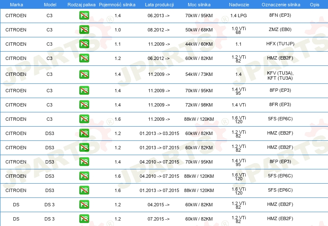Click the fuel icon in the C3 5FS (EP6C) row
This screenshot has height=226, width=328.
pos(84,119)
